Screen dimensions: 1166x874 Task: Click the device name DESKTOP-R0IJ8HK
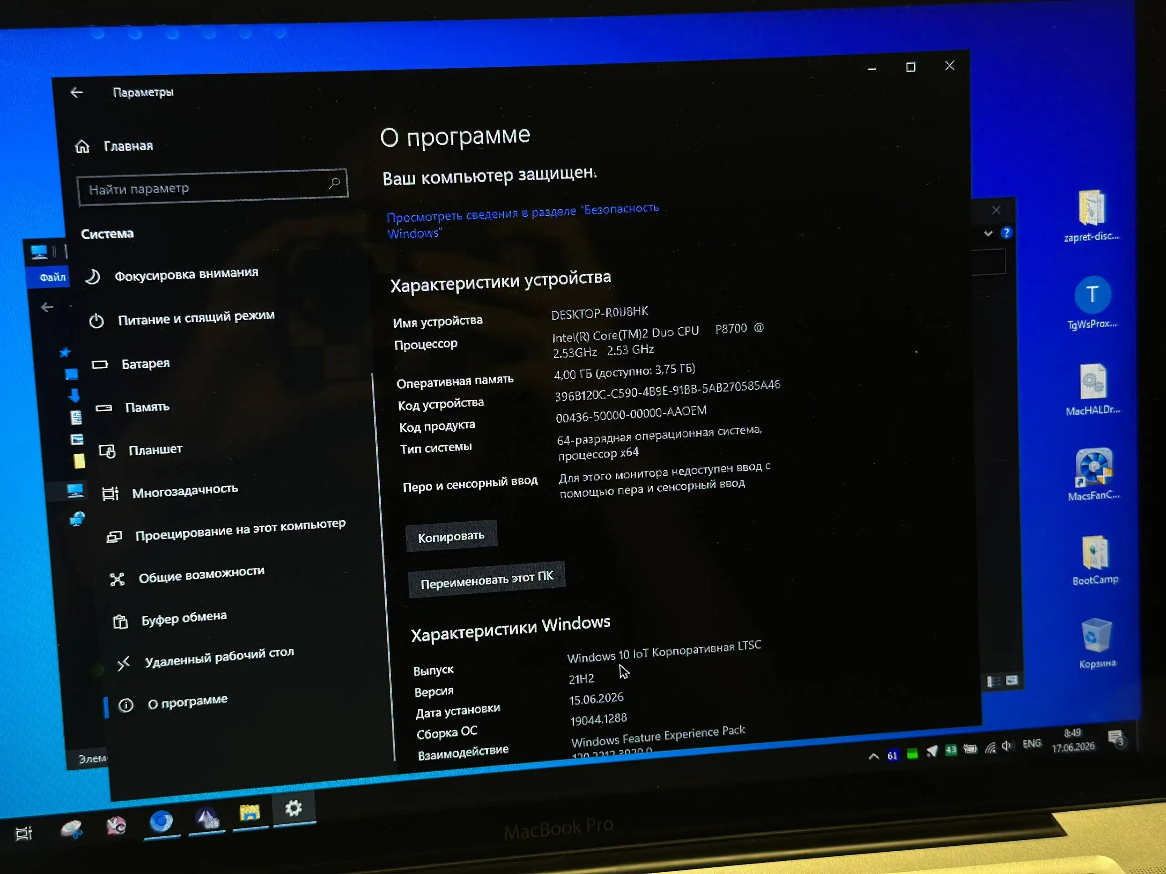click(599, 313)
